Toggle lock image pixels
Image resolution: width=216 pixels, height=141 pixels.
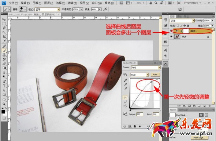(181, 26)
